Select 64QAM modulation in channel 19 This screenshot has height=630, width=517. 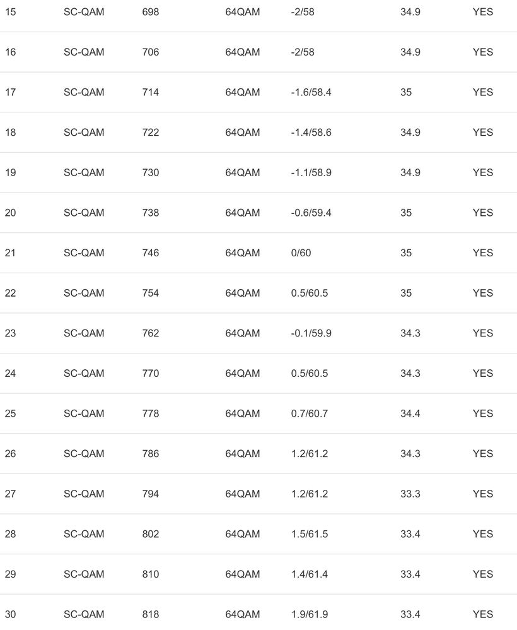243,173
